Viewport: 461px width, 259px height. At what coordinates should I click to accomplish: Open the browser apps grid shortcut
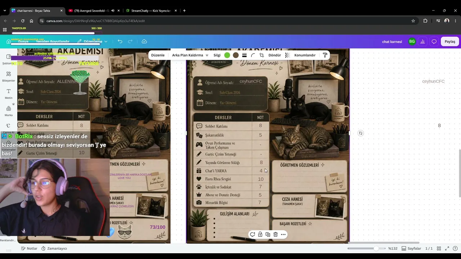click(5, 30)
